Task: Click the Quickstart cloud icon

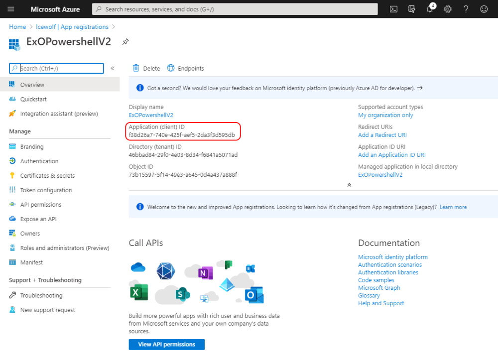Action: coord(12,99)
